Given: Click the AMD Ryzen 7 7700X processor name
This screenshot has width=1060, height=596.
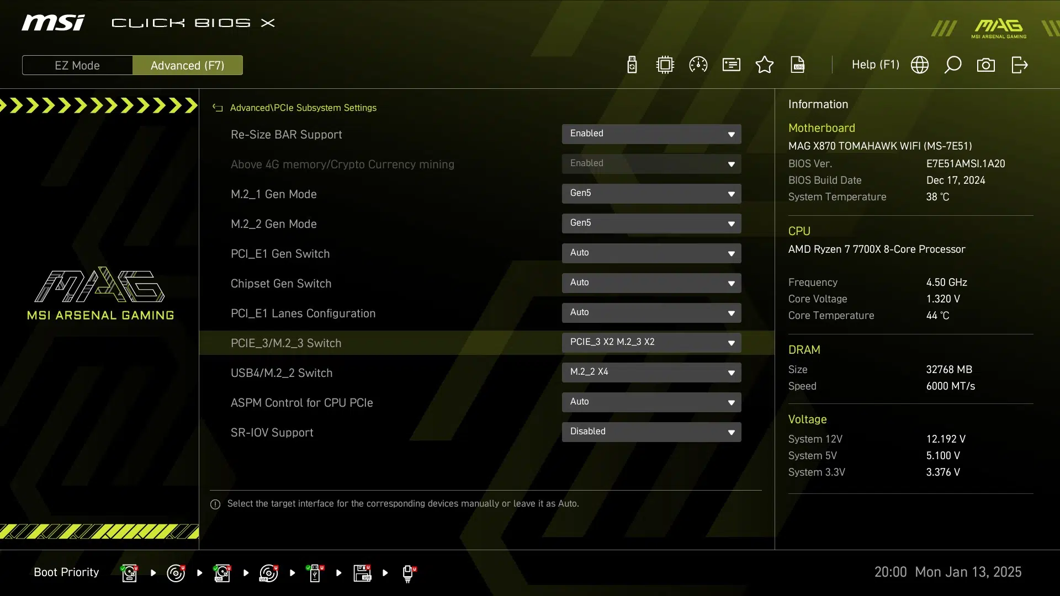Looking at the screenshot, I should [x=877, y=249].
